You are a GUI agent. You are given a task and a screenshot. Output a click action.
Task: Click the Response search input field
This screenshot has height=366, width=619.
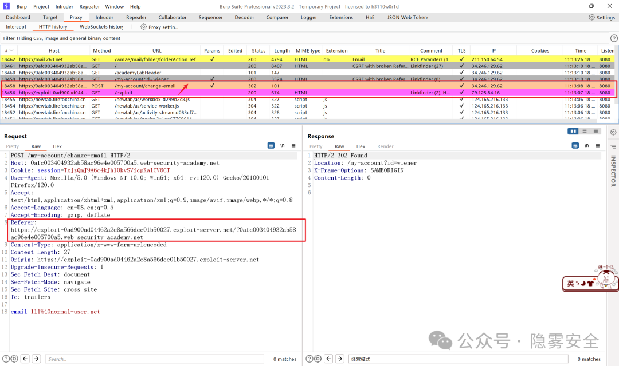click(458, 359)
